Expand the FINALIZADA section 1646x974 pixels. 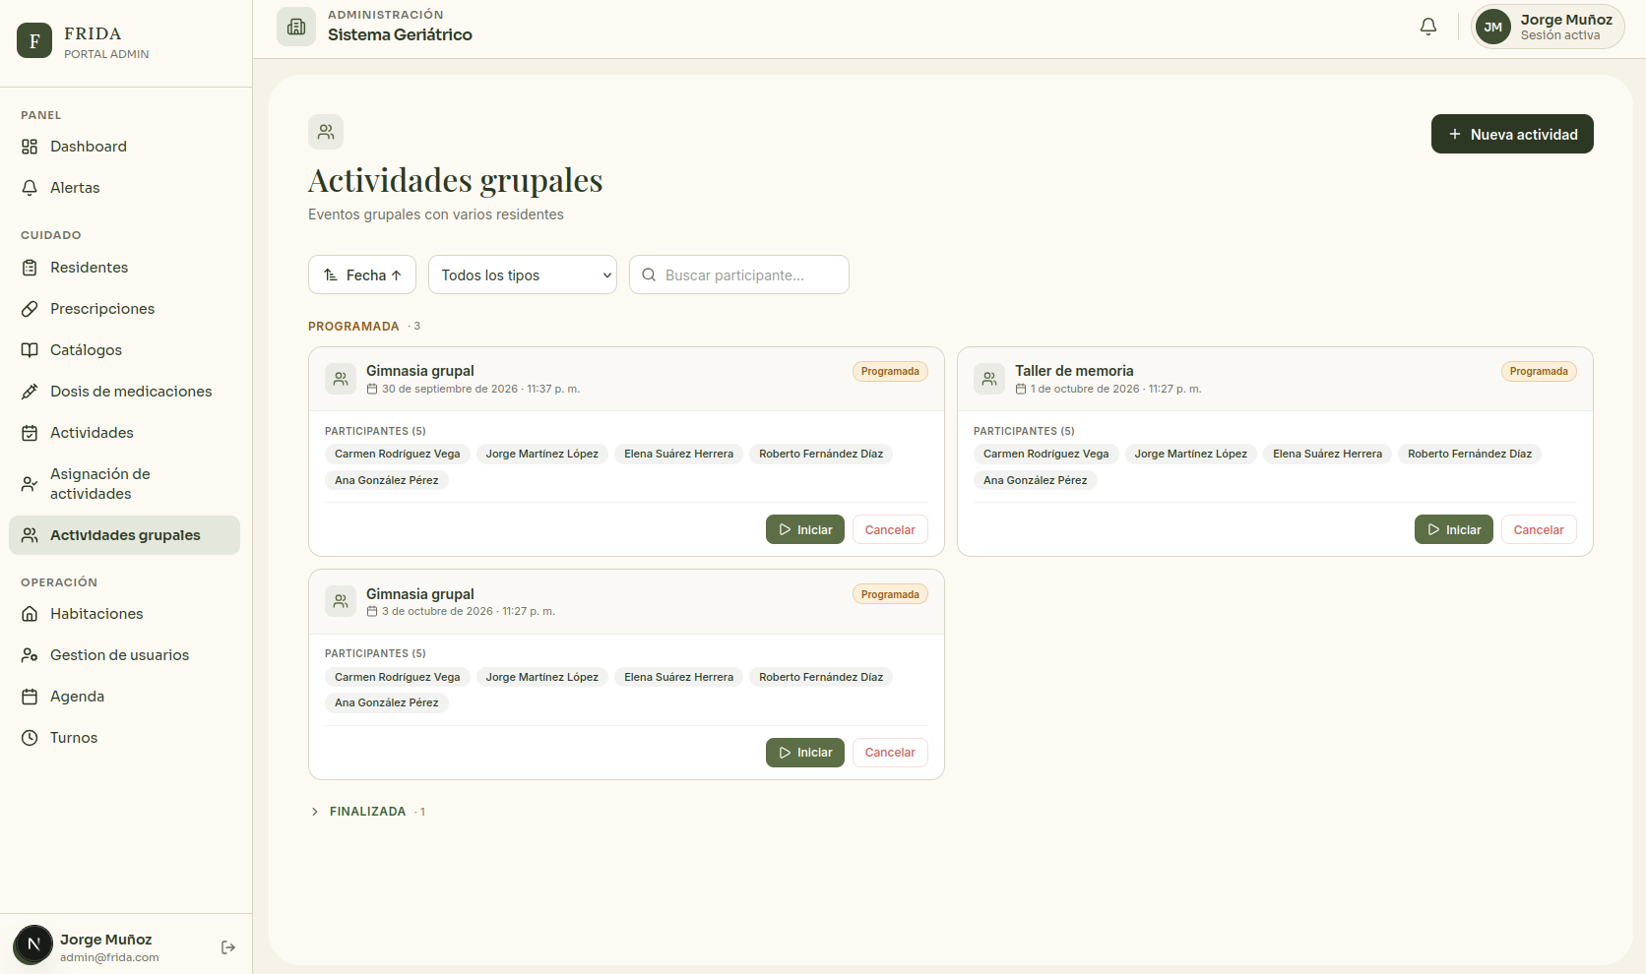pyautogui.click(x=368, y=812)
